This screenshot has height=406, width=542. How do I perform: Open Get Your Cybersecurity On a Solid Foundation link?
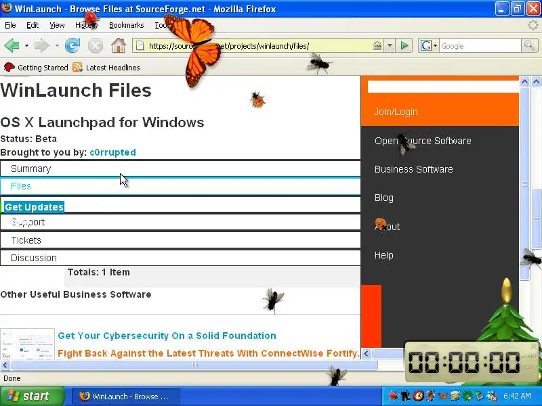(x=167, y=336)
